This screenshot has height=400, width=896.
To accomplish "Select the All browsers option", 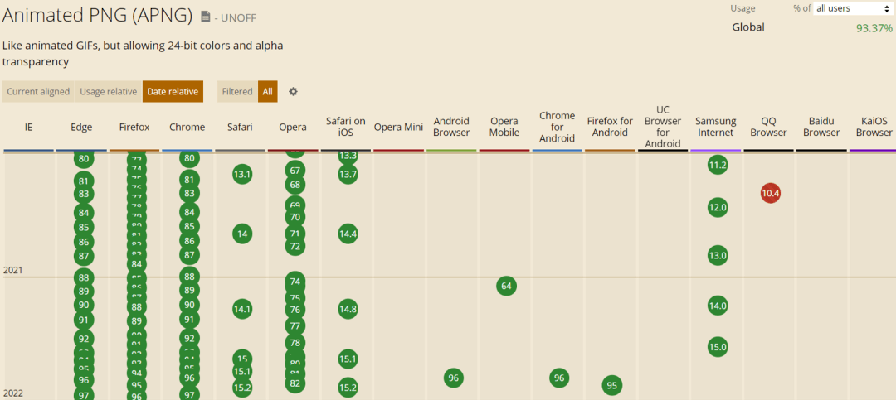I will pos(268,92).
